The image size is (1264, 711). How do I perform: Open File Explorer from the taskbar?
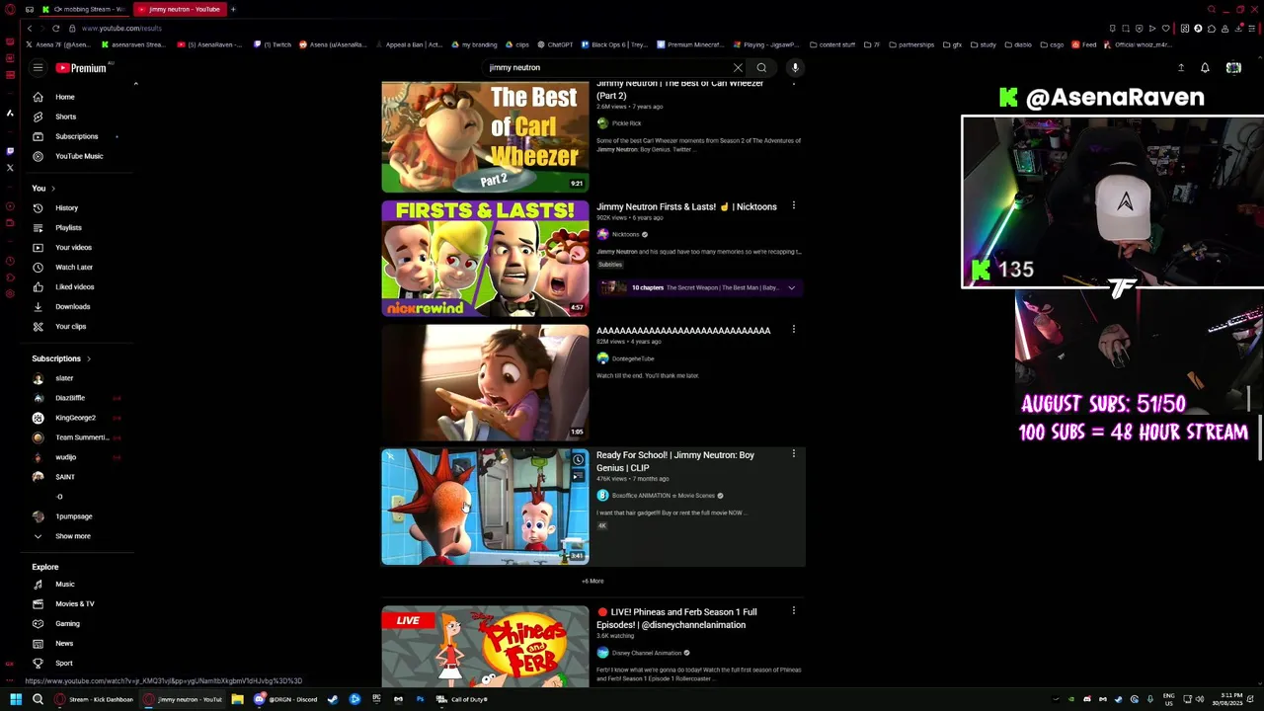coord(238,699)
